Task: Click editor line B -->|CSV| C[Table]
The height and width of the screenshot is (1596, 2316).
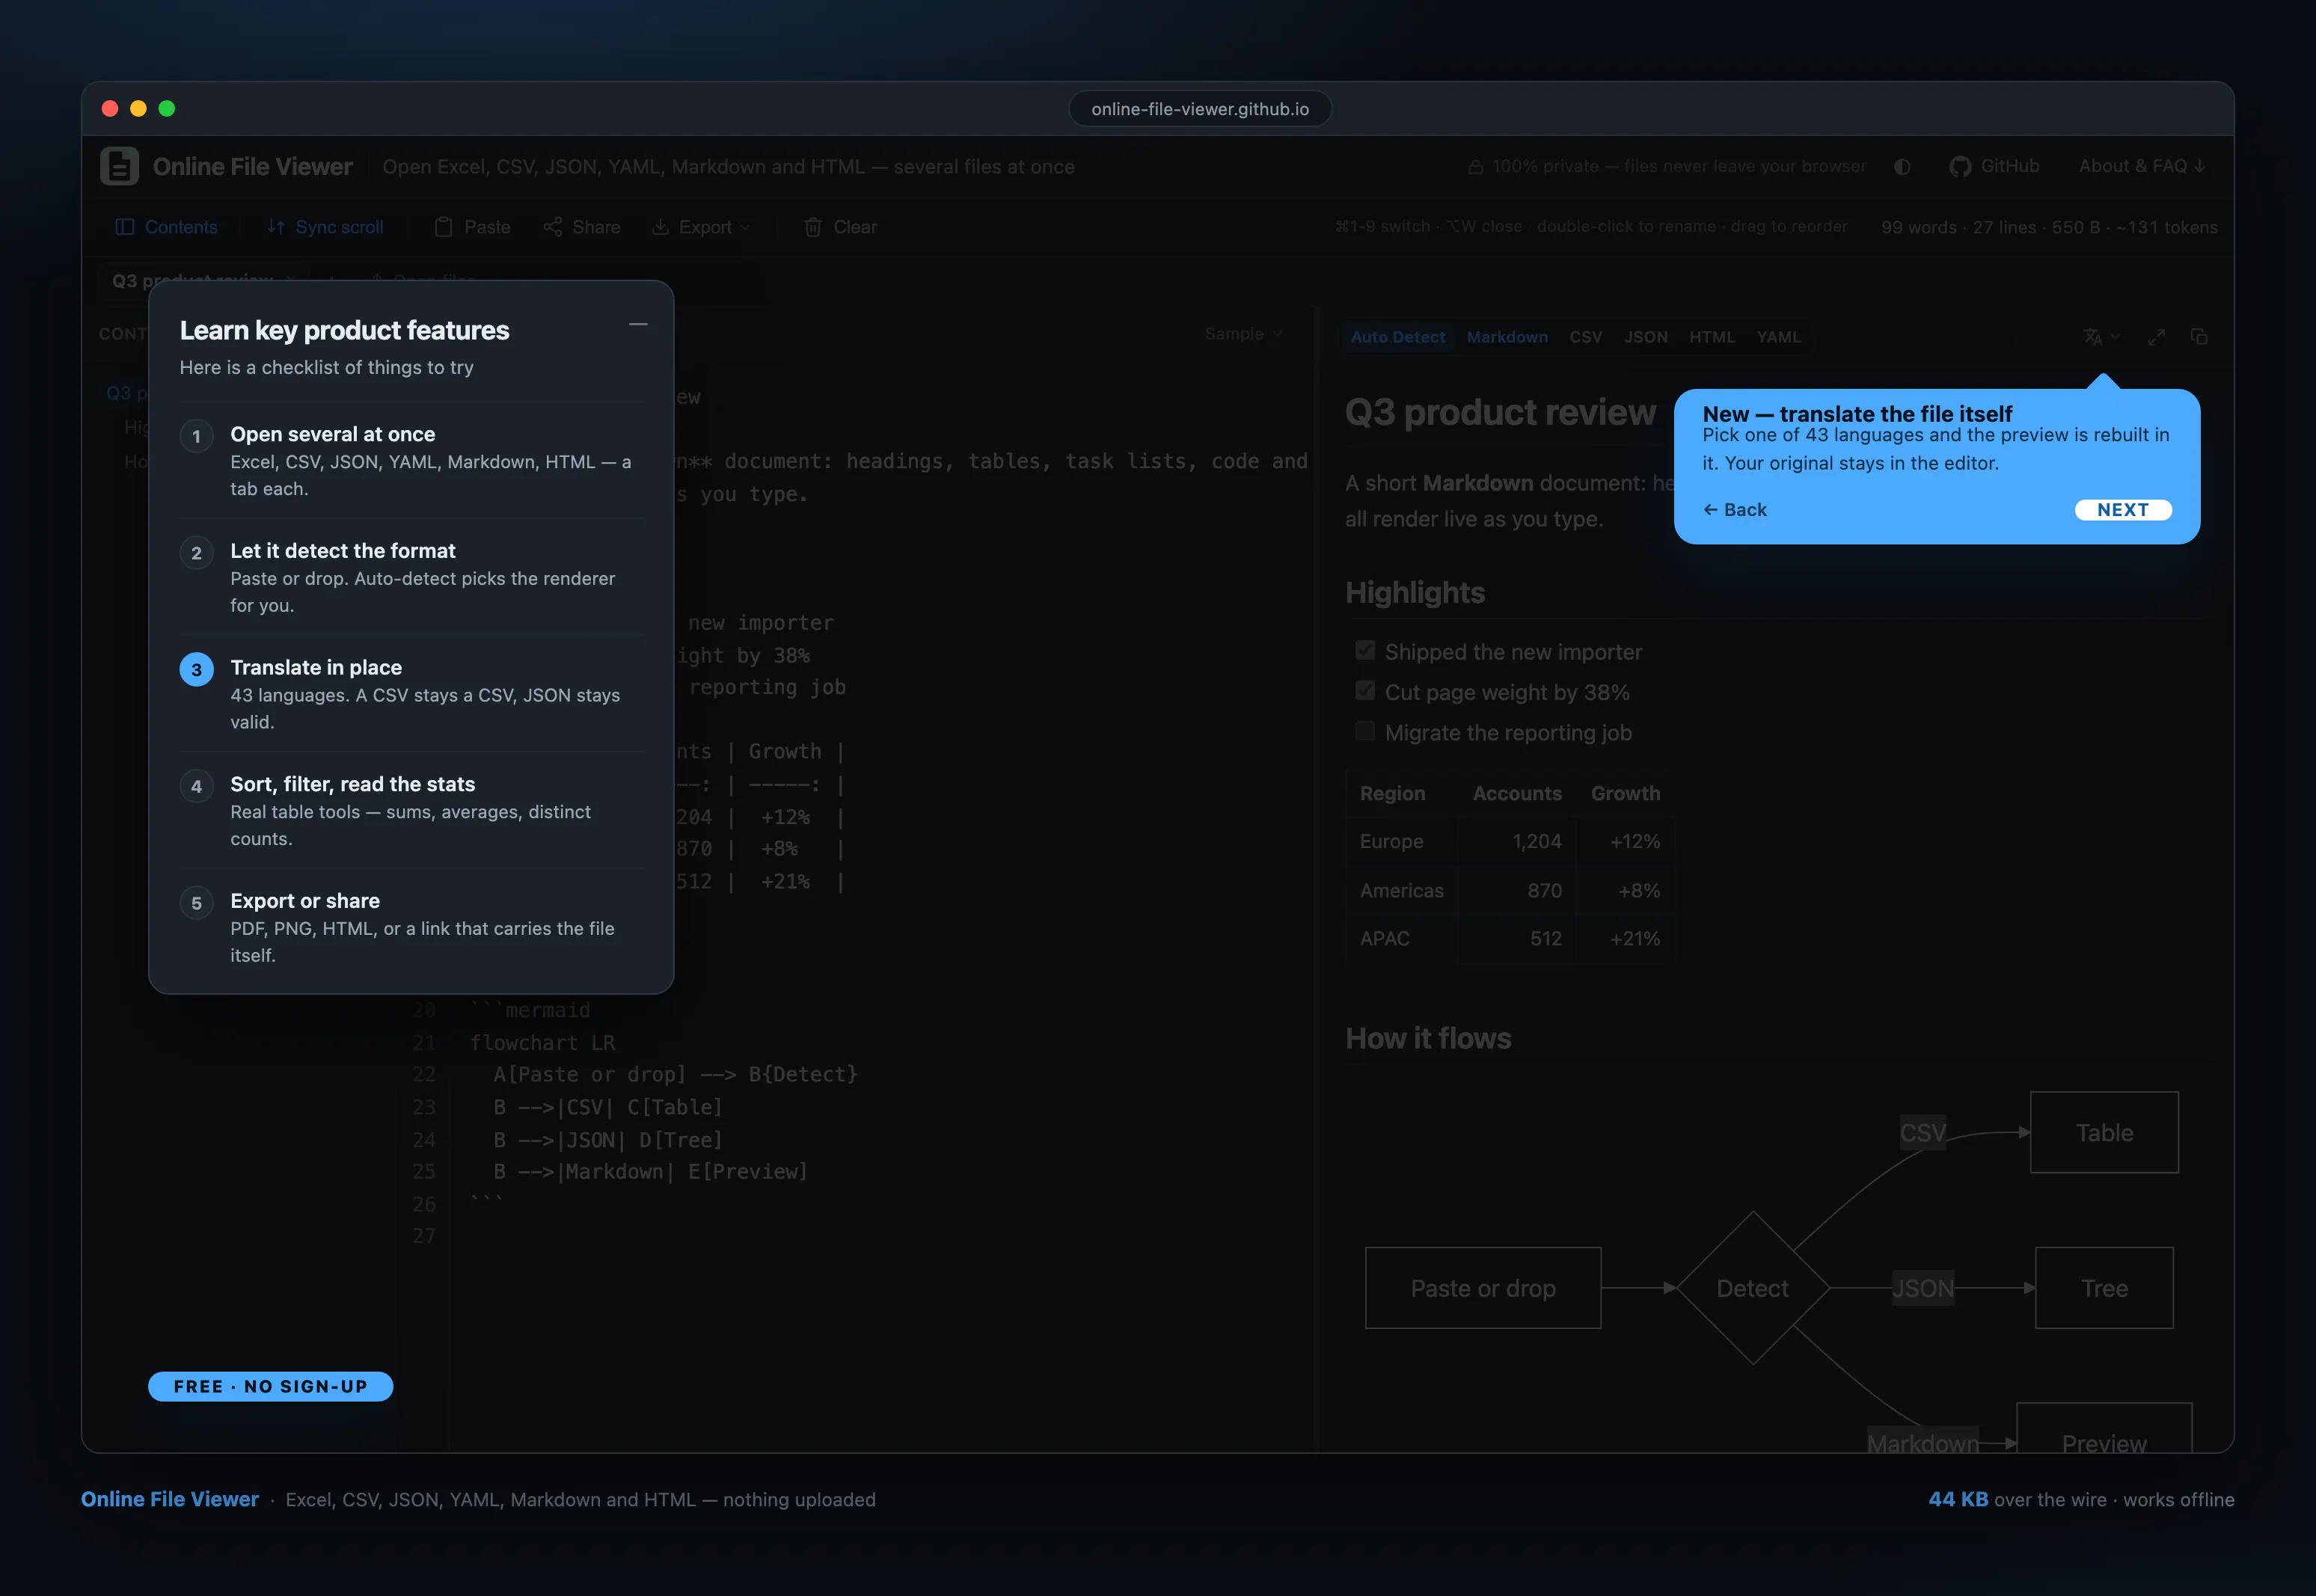Action: click(x=608, y=1107)
